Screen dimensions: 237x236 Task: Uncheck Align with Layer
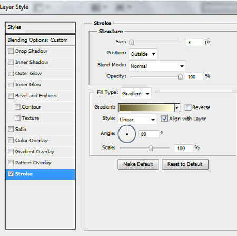pyautogui.click(x=164, y=119)
